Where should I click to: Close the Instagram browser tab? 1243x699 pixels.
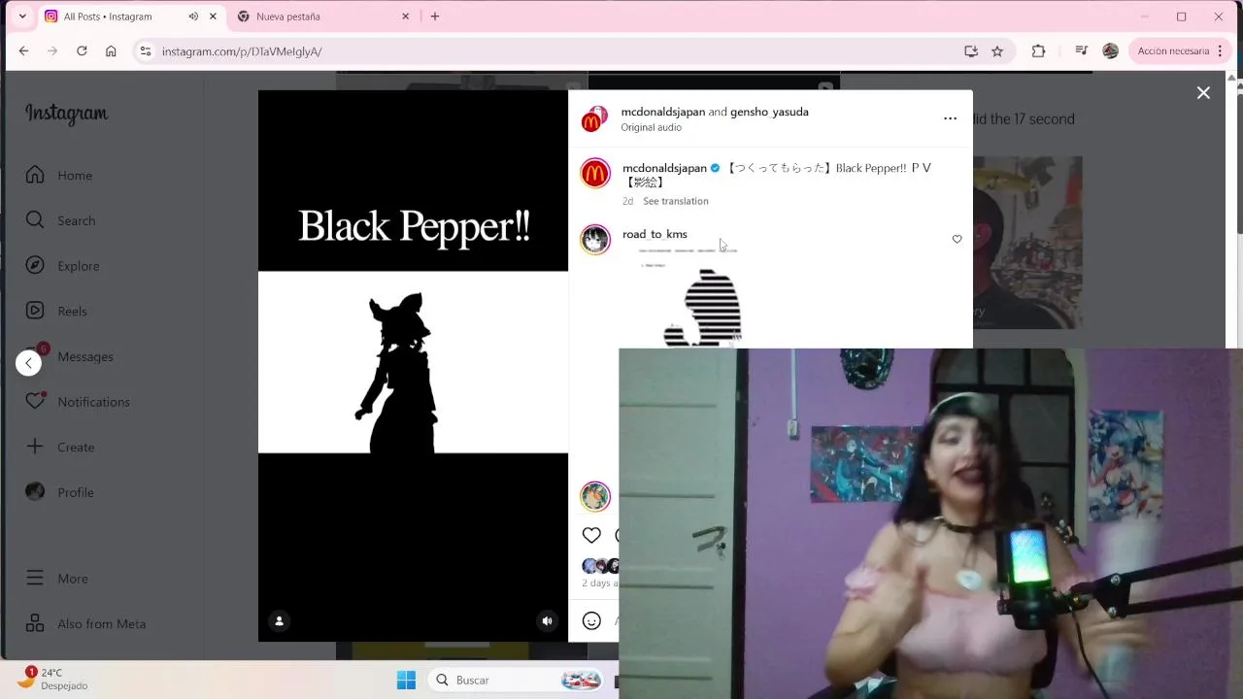[x=213, y=17]
